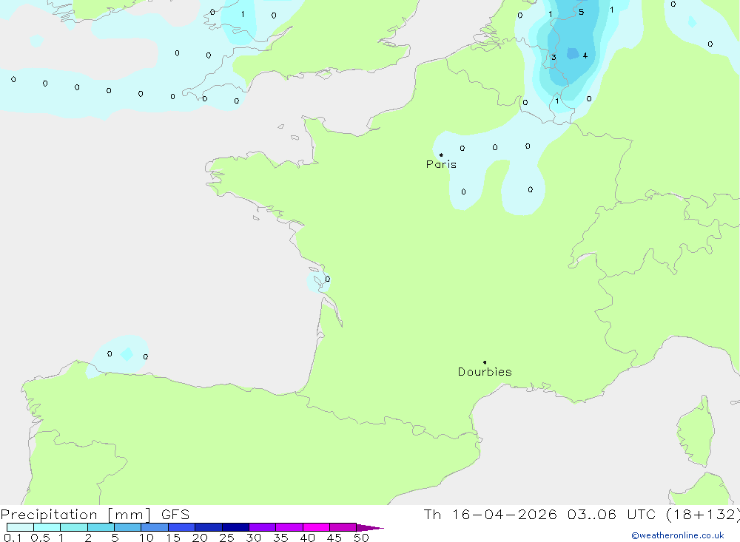Click the 5–10 mm legend swatch

click(128, 527)
